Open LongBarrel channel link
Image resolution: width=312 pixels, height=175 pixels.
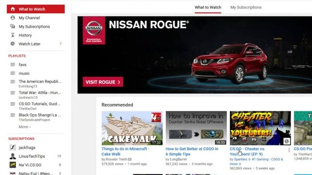[178, 159]
